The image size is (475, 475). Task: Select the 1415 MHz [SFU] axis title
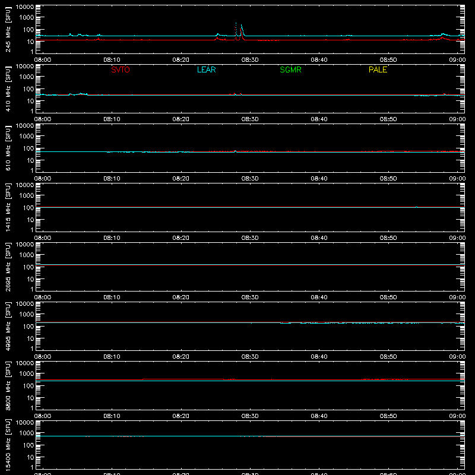(8, 207)
